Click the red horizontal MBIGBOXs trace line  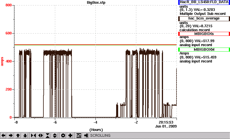coord(96,45)
